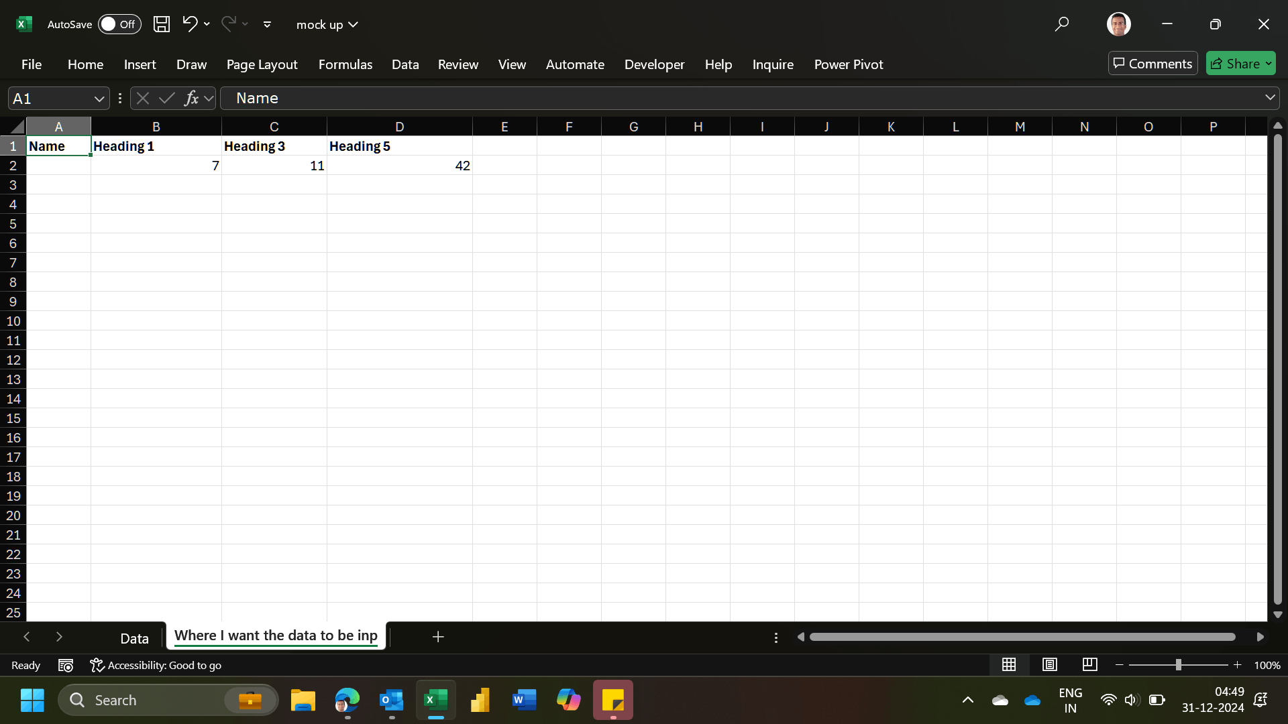The image size is (1288, 724).
Task: Click the Name Box showing A1
Action: 50,99
